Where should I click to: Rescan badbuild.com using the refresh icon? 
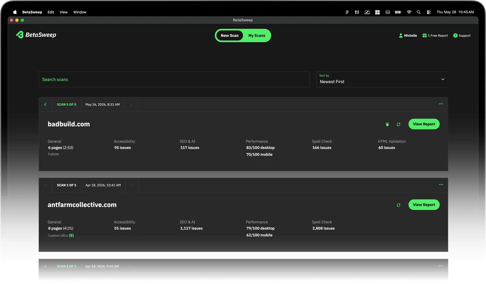click(399, 124)
